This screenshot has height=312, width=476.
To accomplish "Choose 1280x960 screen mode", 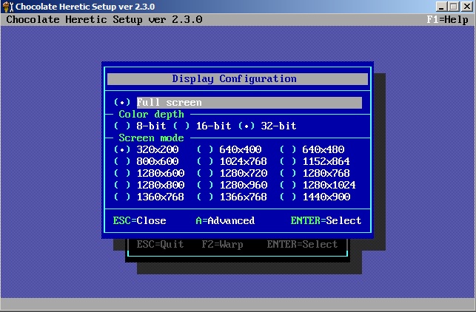I will [x=232, y=185].
